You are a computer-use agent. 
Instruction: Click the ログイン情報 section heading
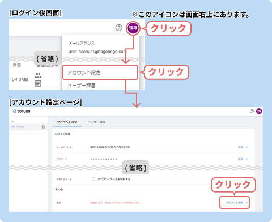[62, 134]
